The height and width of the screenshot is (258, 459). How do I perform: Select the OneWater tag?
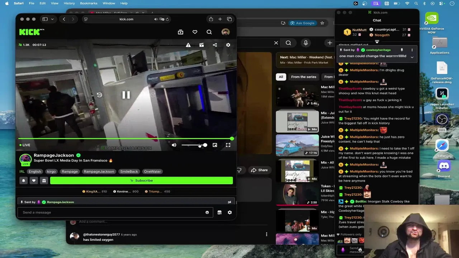click(152, 172)
